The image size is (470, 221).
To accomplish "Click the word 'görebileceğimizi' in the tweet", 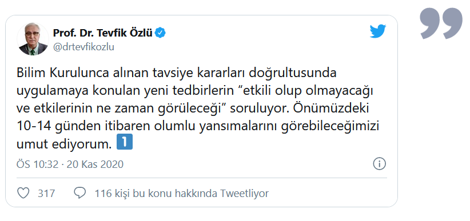I will click(x=330, y=127).
